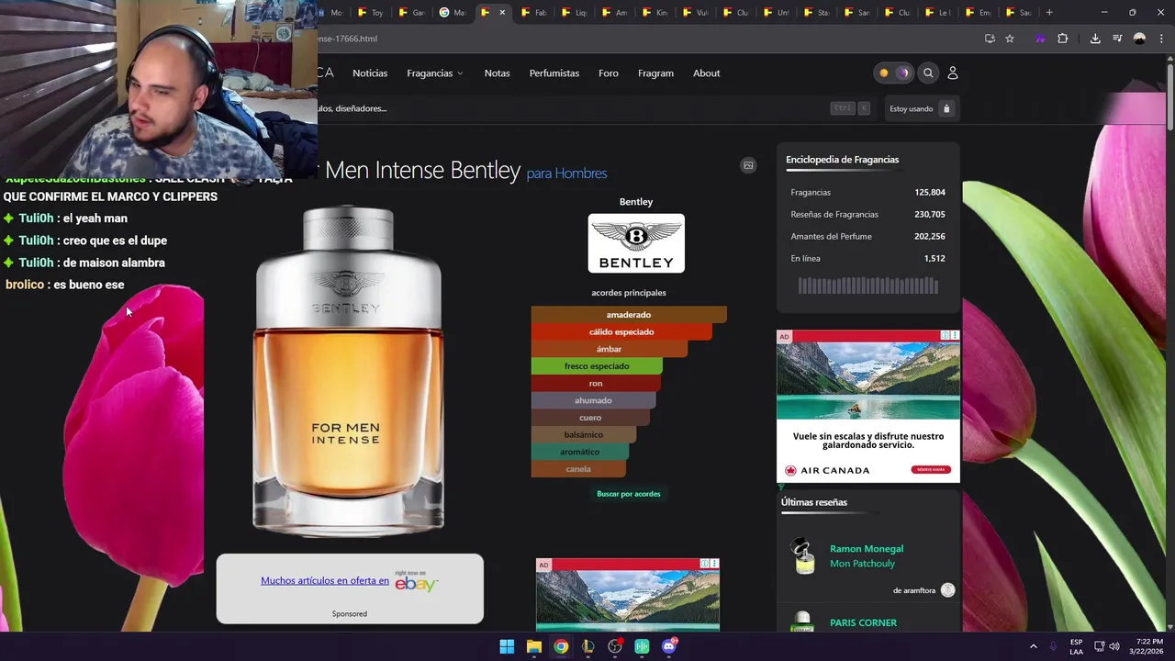The image size is (1175, 661).
Task: Click the Estoy usando button
Action: pyautogui.click(x=921, y=108)
